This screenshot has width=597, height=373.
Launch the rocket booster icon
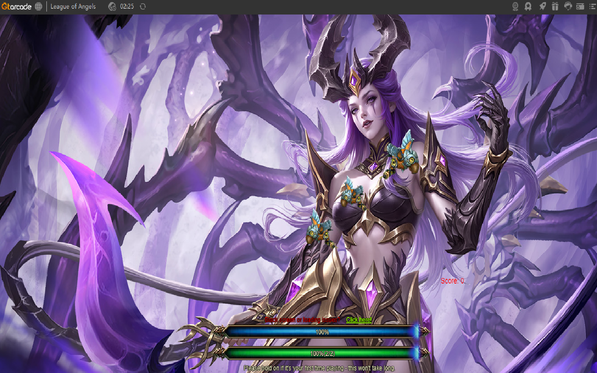542,7
